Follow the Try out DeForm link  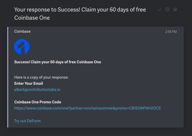pyautogui.click(x=27, y=121)
